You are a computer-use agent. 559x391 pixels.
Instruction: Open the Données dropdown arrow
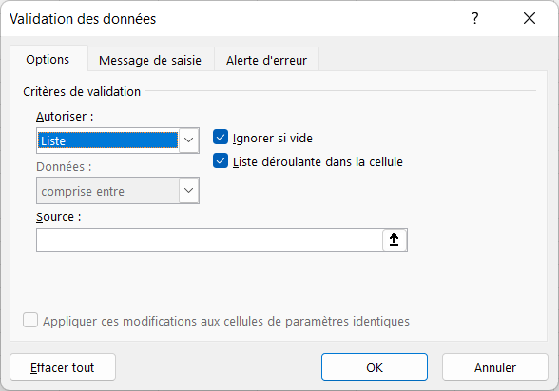[x=188, y=191]
